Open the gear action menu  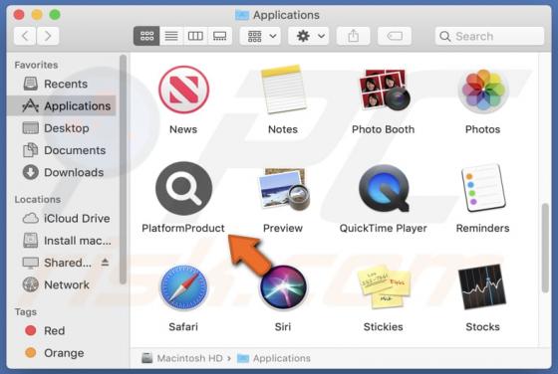[x=309, y=36]
